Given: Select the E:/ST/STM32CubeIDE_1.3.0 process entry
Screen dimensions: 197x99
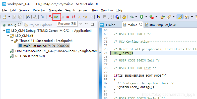Looking at the screenshot, I should coord(53,51).
